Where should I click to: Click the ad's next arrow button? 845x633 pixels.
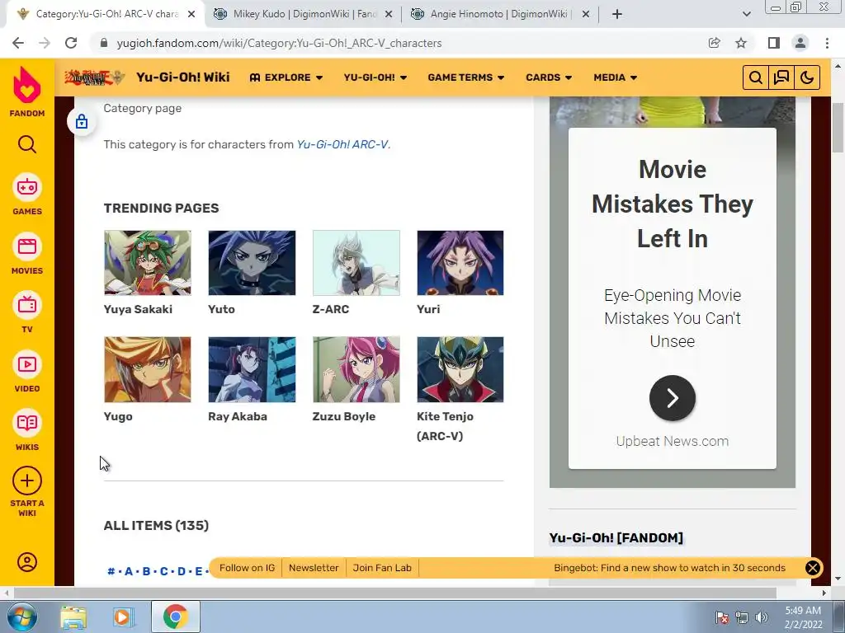point(672,398)
